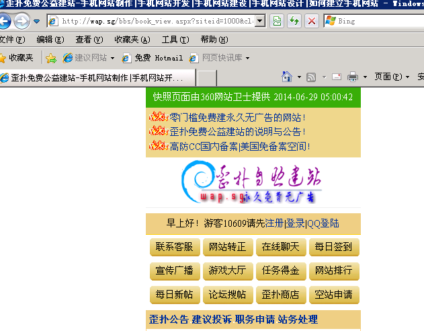Expand the address bar URL history dropdown
Screen dimensions: 424x331
click(x=260, y=21)
